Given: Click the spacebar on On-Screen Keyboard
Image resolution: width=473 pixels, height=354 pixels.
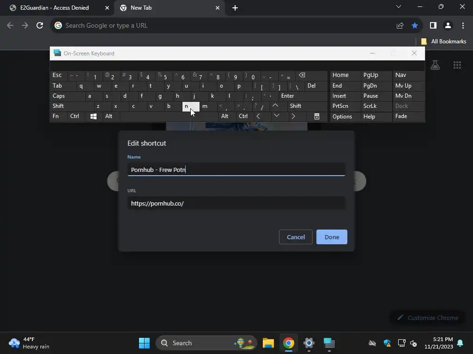Looking at the screenshot, I should click(x=169, y=117).
